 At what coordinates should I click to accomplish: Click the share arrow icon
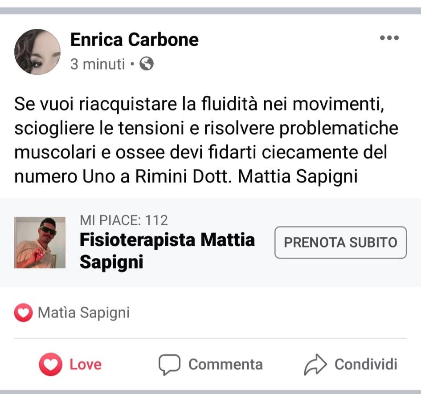315,365
